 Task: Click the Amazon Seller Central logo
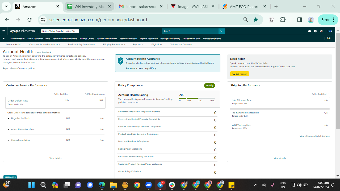23,31
